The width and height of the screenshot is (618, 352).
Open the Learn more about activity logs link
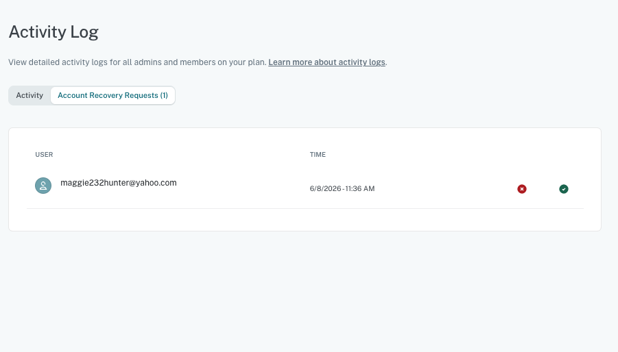[x=326, y=62]
